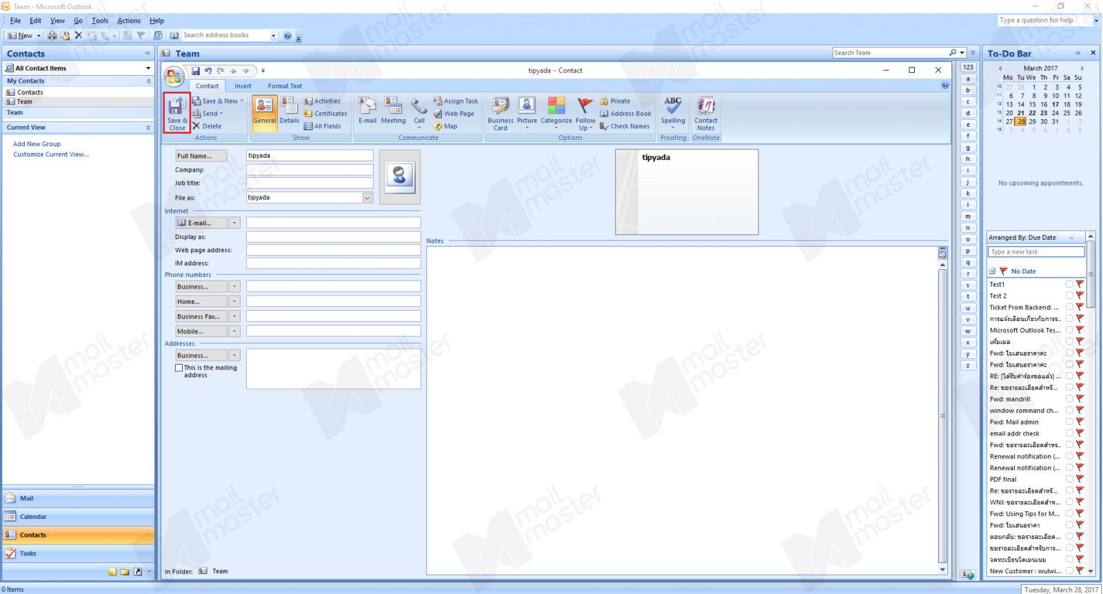Open the Mobile phone type dropdown arrow

[234, 331]
